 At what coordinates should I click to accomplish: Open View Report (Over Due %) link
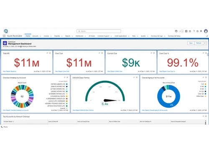[167, 71]
